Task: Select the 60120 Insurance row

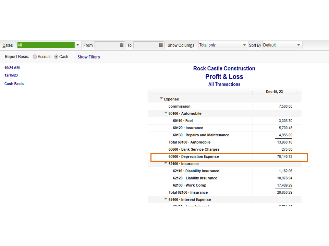Action: click(224, 128)
